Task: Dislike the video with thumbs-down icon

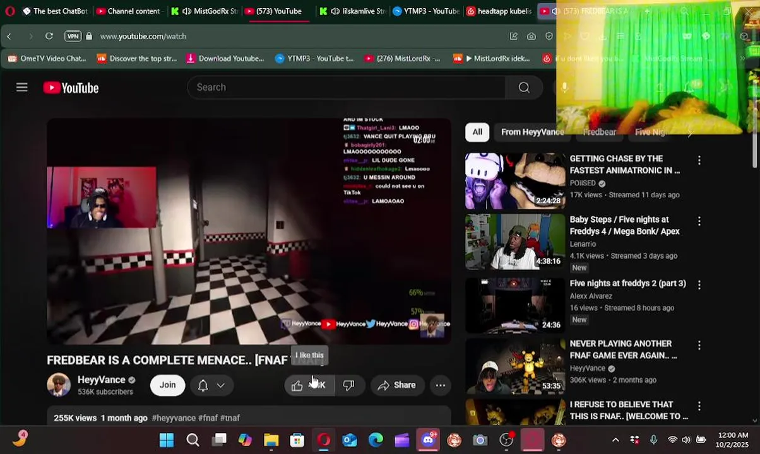Action: (348, 385)
